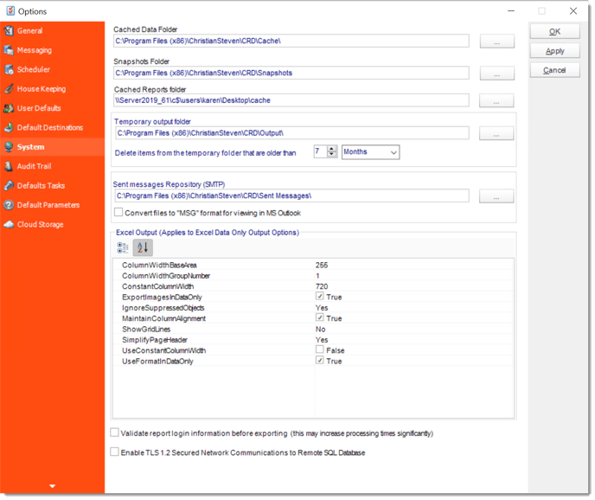Click OK to save options

pos(554,31)
